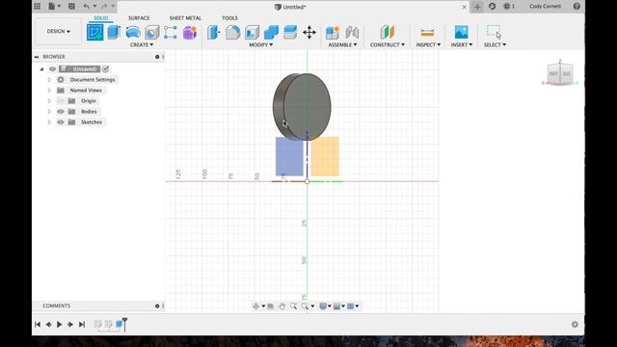Open the ASSEMBLE dropdown
Screen dimensions: 617x347
click(343, 45)
